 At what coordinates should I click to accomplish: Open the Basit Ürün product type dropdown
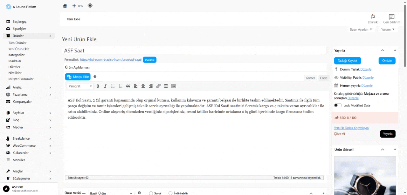[111, 193]
